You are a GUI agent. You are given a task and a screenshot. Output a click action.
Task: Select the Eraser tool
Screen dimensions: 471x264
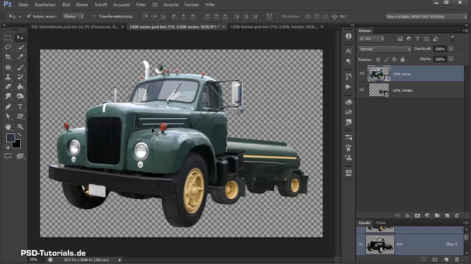click(8, 87)
